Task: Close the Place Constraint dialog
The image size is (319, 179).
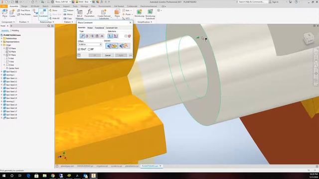Action: (131, 22)
